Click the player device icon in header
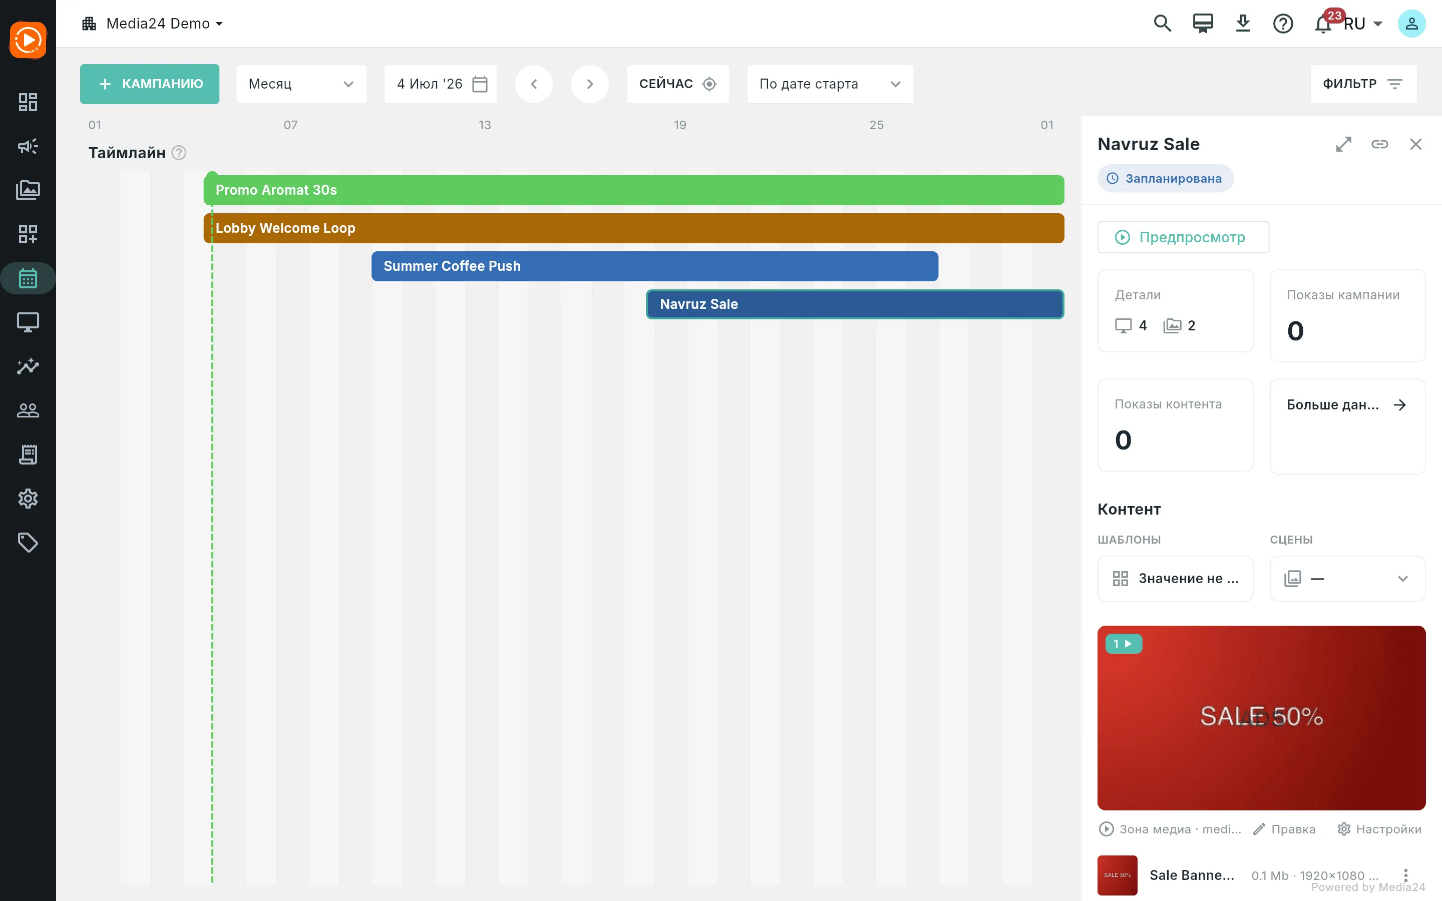Viewport: 1442px width, 901px height. 1203,24
